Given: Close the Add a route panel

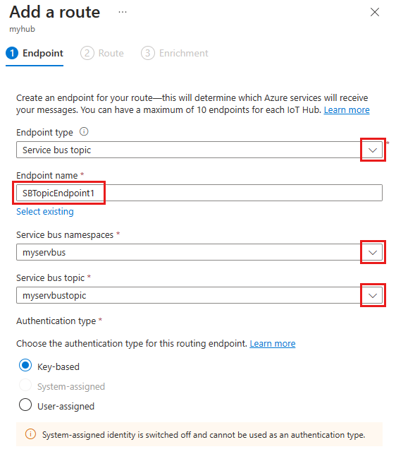Looking at the screenshot, I should (x=375, y=12).
